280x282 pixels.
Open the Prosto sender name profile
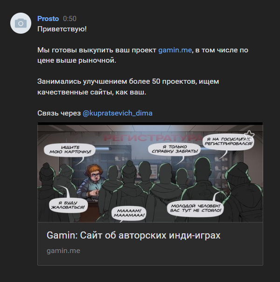click(48, 19)
